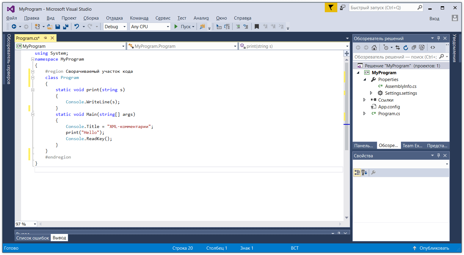Open the Отладка menu

115,18
